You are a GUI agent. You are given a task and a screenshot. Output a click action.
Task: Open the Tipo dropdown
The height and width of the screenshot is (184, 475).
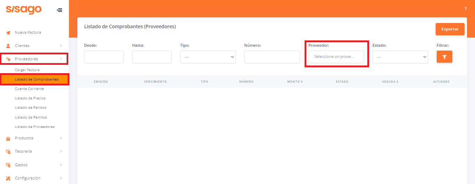click(208, 57)
